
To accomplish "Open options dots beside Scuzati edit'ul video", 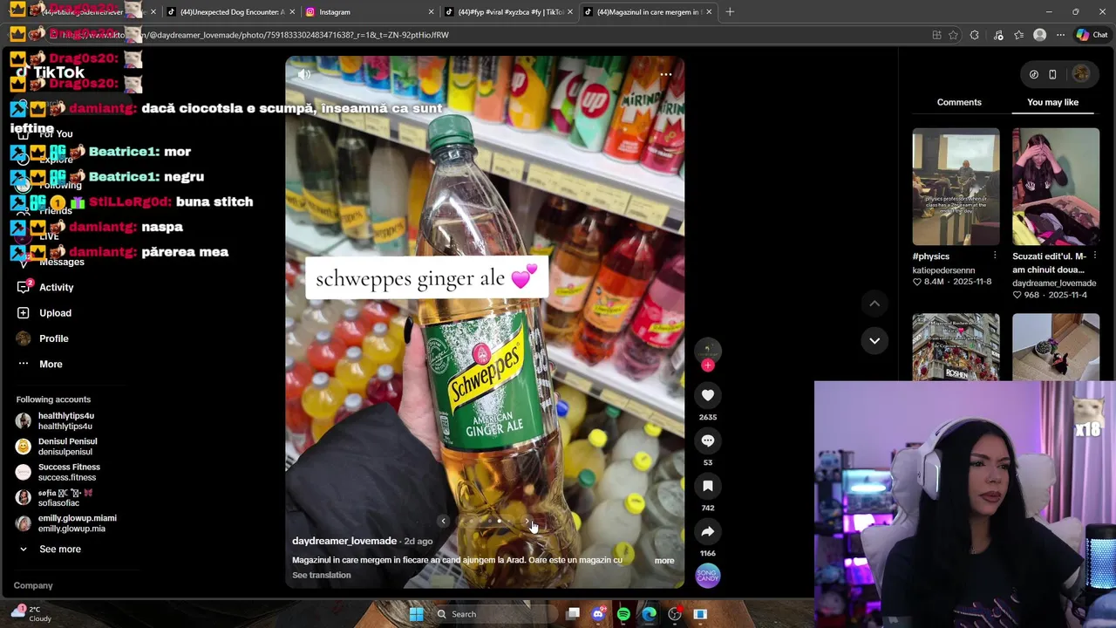I will click(1095, 256).
